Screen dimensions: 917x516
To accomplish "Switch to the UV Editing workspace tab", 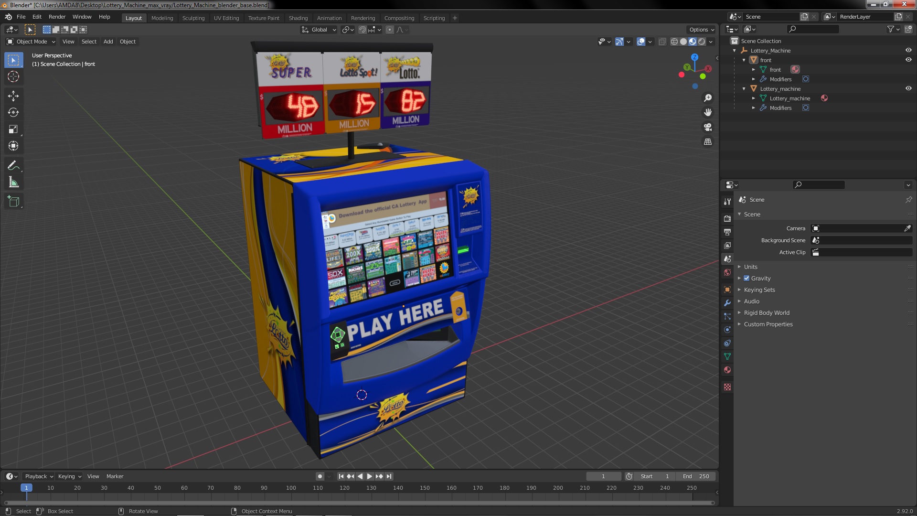I will tap(226, 18).
